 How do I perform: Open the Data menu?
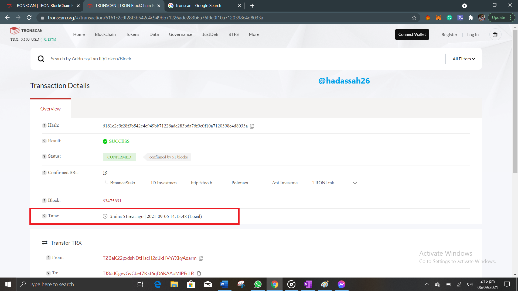[x=154, y=34]
